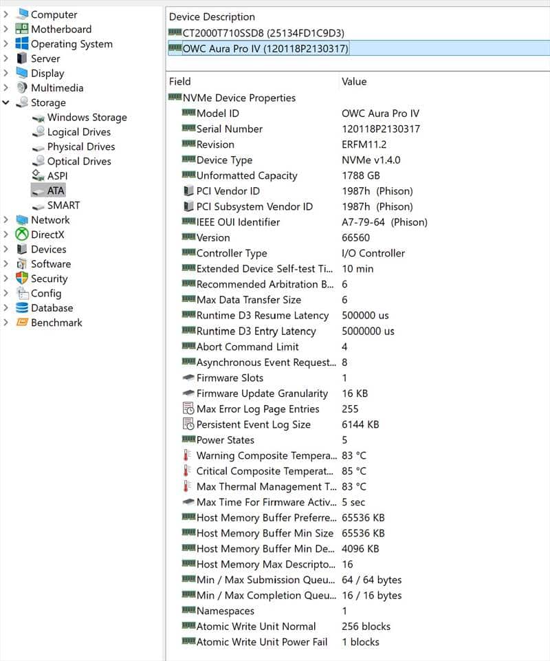Select the OWC Aura Pro IV device
Screen dimensions: 550x661
[x=265, y=49]
